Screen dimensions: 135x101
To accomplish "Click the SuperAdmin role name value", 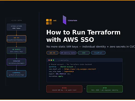I will click(69, 72).
